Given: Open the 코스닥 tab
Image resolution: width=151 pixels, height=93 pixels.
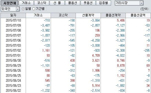Looking at the screenshot, I should pyautogui.click(x=42, y=3).
